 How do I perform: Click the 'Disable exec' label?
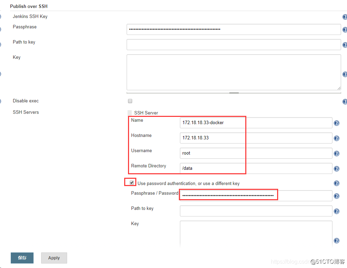pos(26,101)
